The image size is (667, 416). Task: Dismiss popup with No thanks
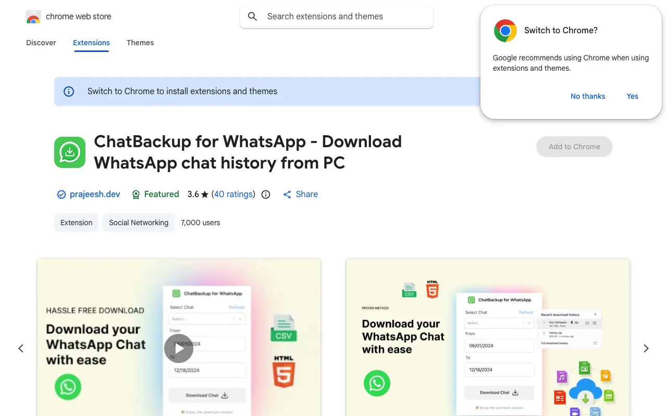click(x=588, y=96)
